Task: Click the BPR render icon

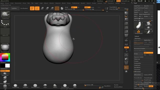Action: point(126,13)
